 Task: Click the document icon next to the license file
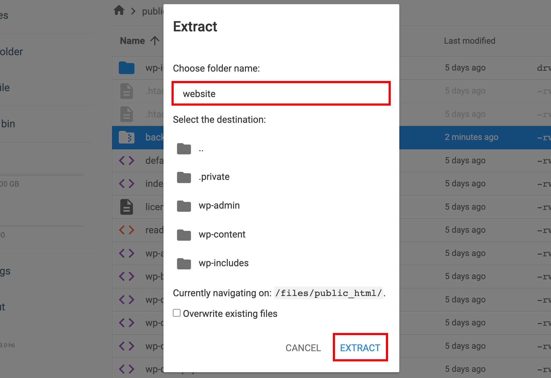[126, 207]
